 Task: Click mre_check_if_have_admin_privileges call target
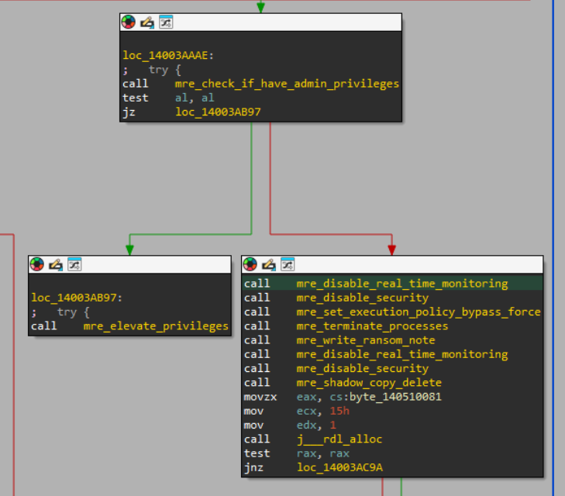(x=287, y=84)
